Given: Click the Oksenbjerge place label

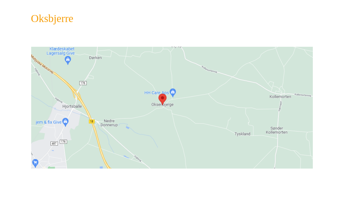Looking at the screenshot, I should pos(163,105).
